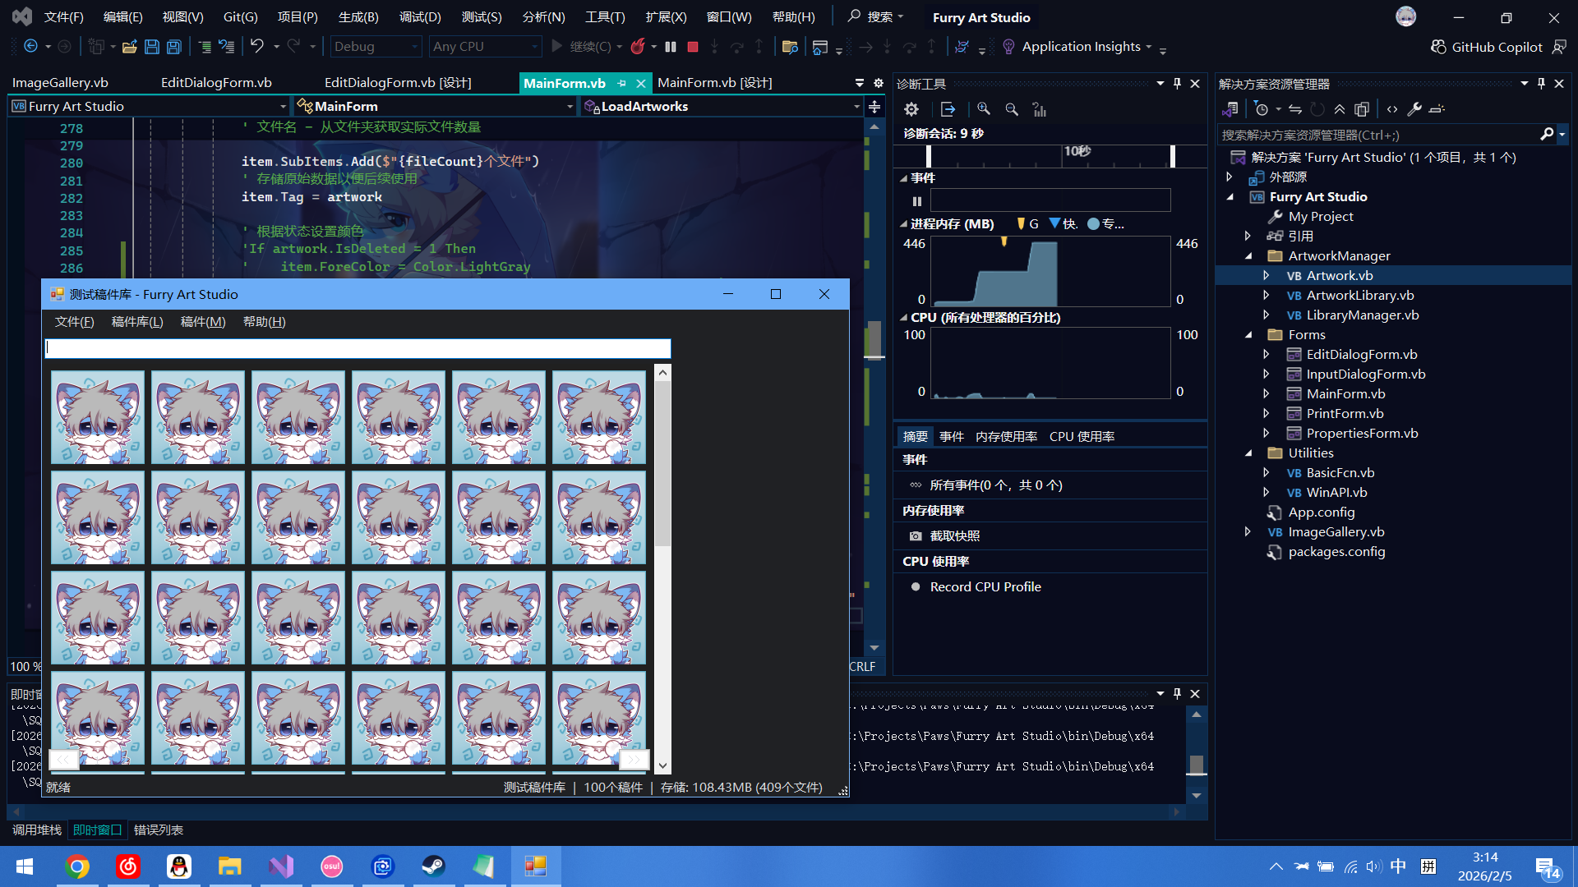Click take snapshot camera icon

[916, 536]
